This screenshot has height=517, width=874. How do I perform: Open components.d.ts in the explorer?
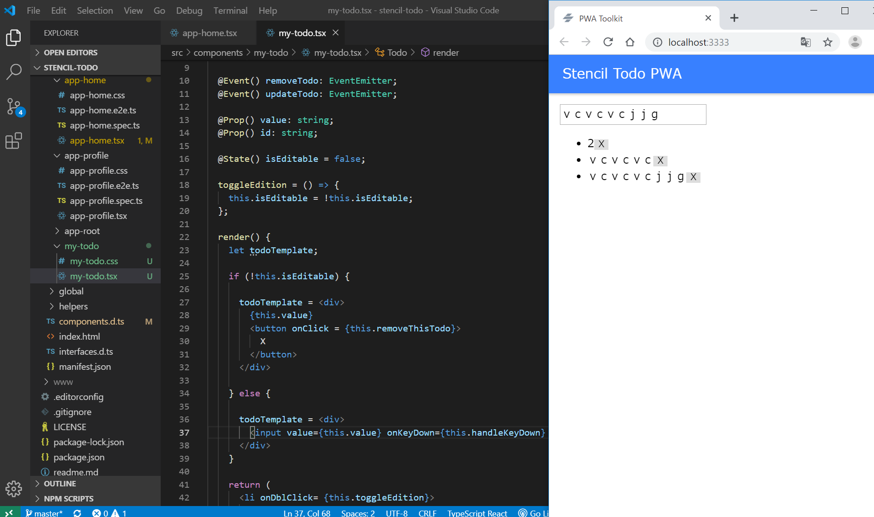pos(92,321)
